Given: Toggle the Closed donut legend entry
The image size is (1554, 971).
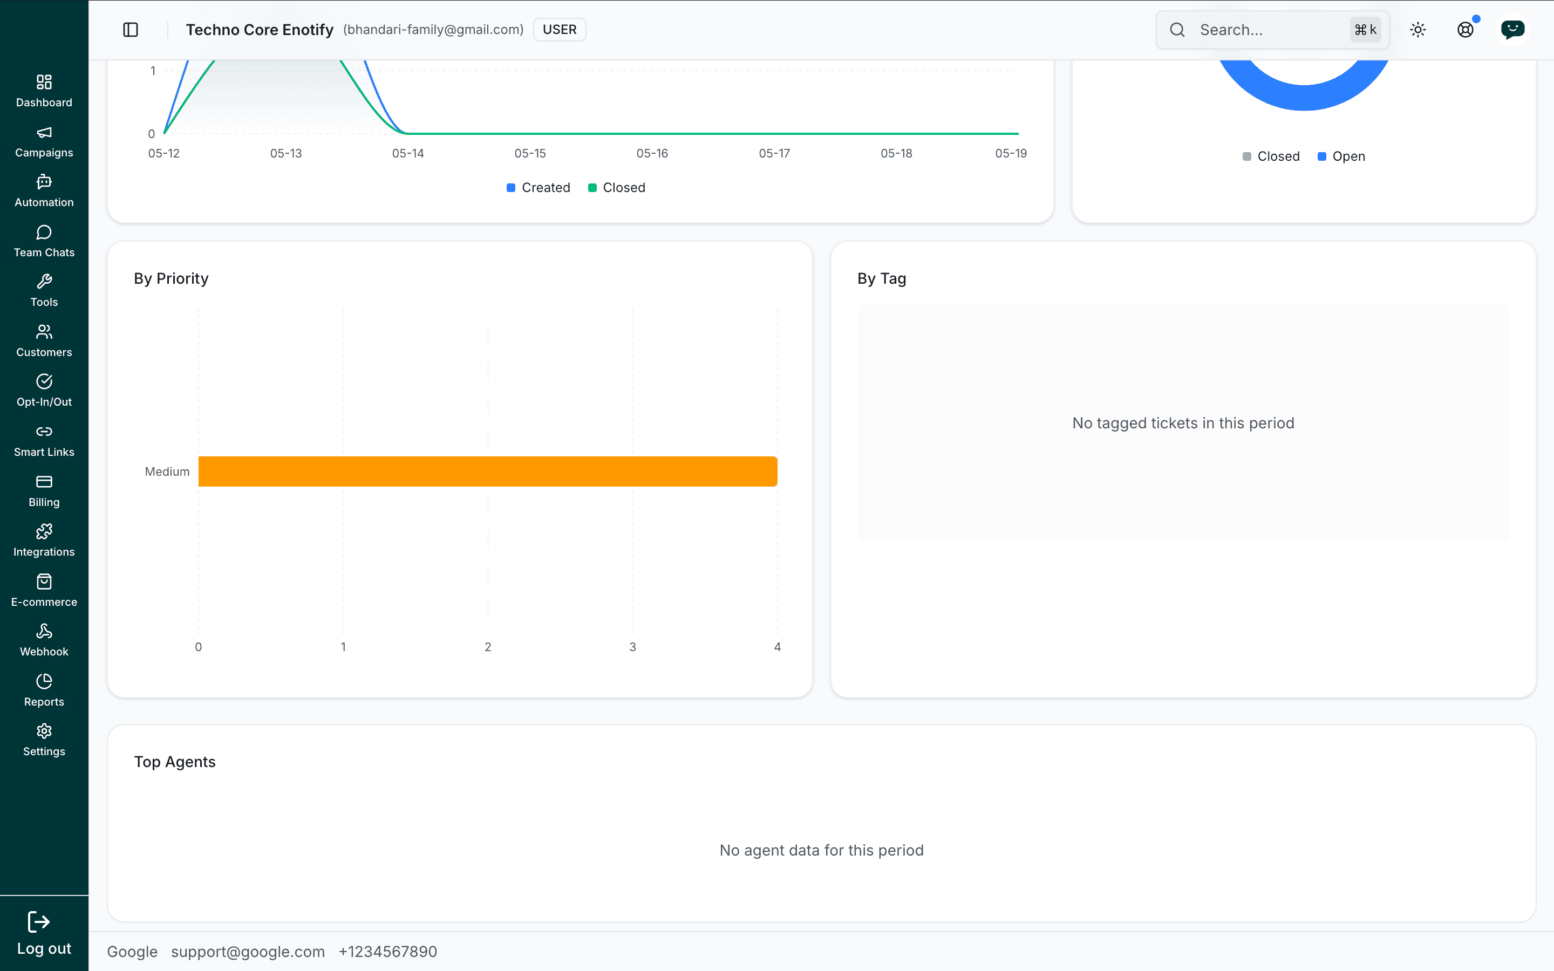Looking at the screenshot, I should click(1271, 156).
